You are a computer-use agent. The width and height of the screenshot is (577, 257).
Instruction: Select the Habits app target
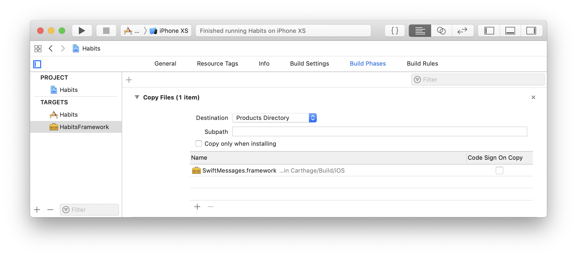tap(76, 115)
